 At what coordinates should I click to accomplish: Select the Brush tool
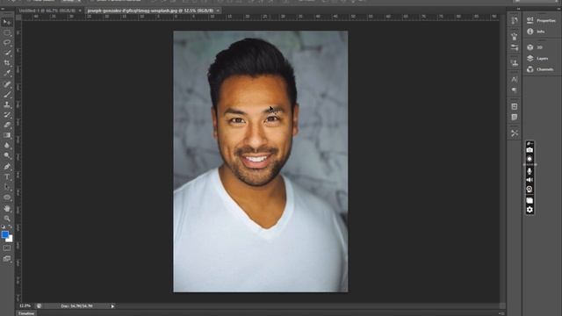[7, 95]
